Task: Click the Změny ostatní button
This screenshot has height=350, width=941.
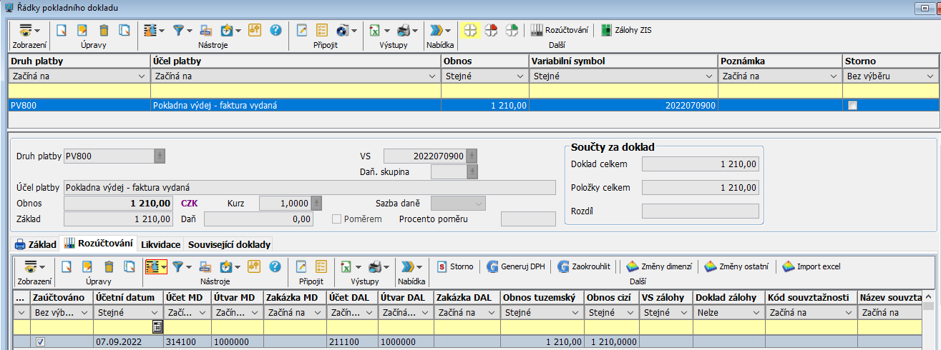Action: pos(738,266)
